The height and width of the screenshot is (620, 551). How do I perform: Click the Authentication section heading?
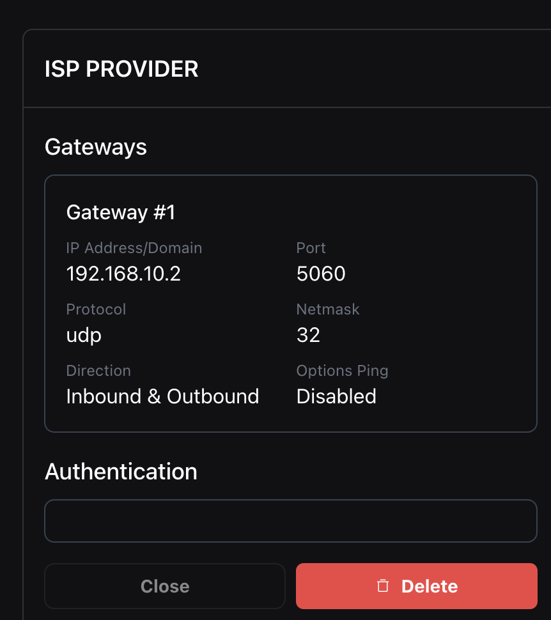click(121, 472)
